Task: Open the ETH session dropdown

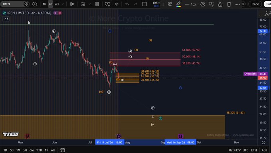Action: [x=254, y=150]
